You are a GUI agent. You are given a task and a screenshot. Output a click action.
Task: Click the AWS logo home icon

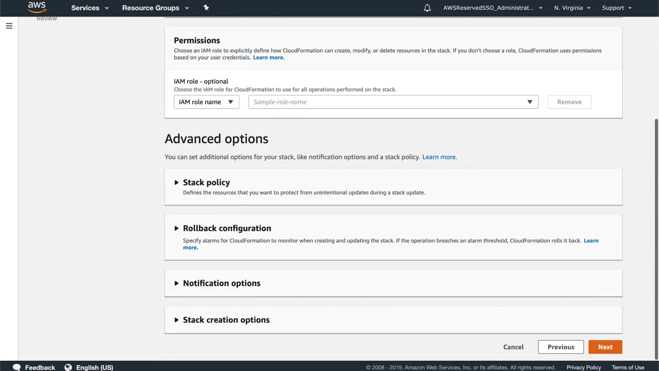tap(37, 7)
